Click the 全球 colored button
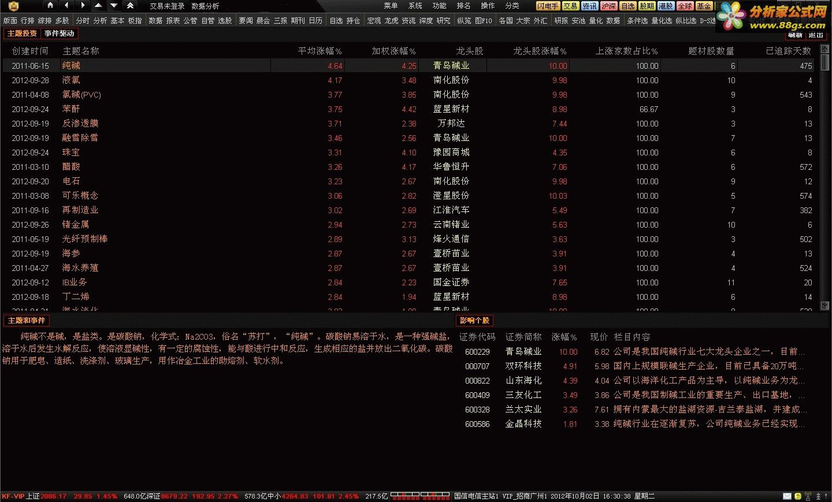Viewport: 832px width, 502px height. point(685,6)
